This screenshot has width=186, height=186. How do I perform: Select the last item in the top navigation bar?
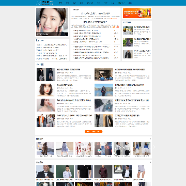(x=130, y=3)
